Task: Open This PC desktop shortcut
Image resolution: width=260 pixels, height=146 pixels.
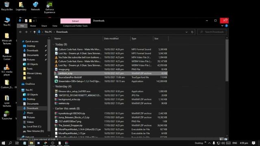Action: pyautogui.click(x=7, y=21)
